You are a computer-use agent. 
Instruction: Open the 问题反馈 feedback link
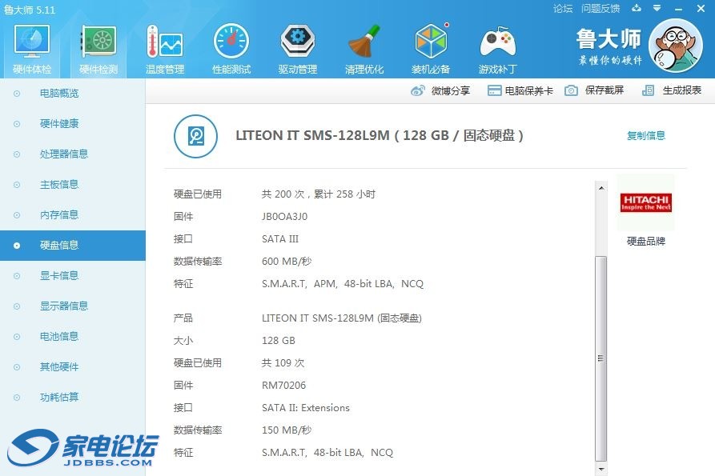[x=601, y=9]
